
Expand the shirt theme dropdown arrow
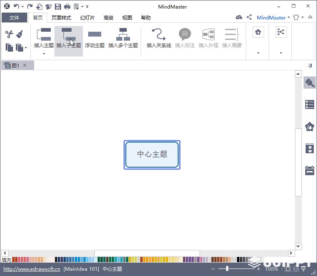click(302, 17)
